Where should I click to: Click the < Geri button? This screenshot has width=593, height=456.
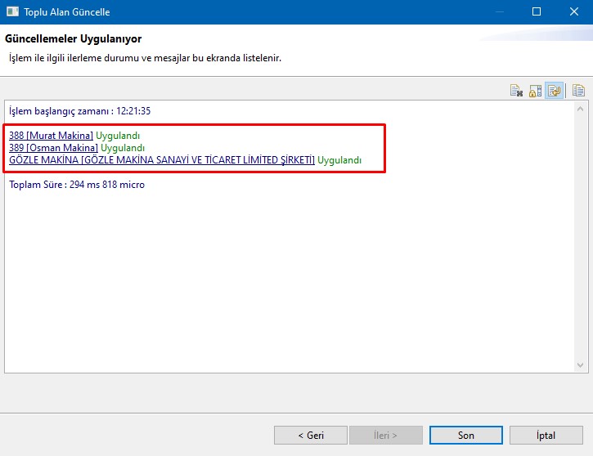click(310, 436)
